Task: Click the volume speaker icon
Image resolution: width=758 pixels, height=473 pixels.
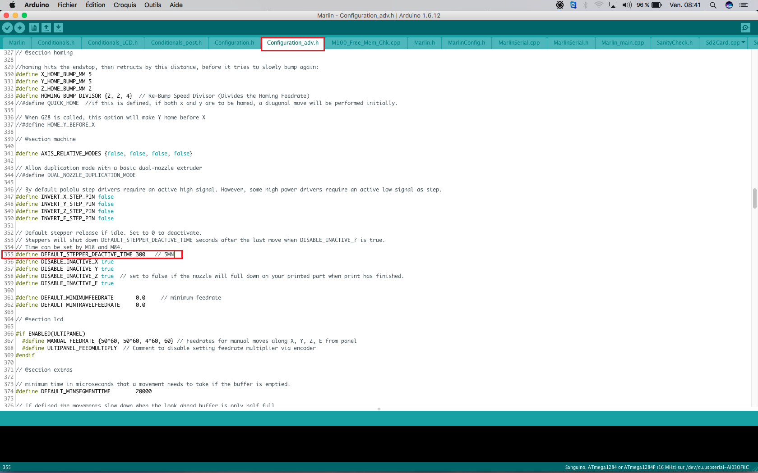Action: [x=627, y=5]
